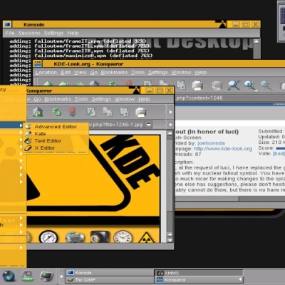Click the globe icon in the panel

pos(9,276)
